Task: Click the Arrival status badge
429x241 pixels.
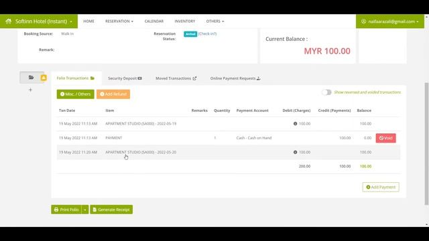Action: tap(190, 34)
